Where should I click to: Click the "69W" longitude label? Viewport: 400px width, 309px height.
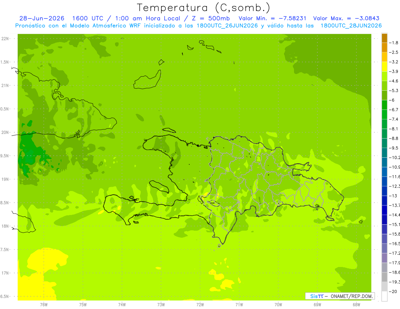(x=317, y=304)
